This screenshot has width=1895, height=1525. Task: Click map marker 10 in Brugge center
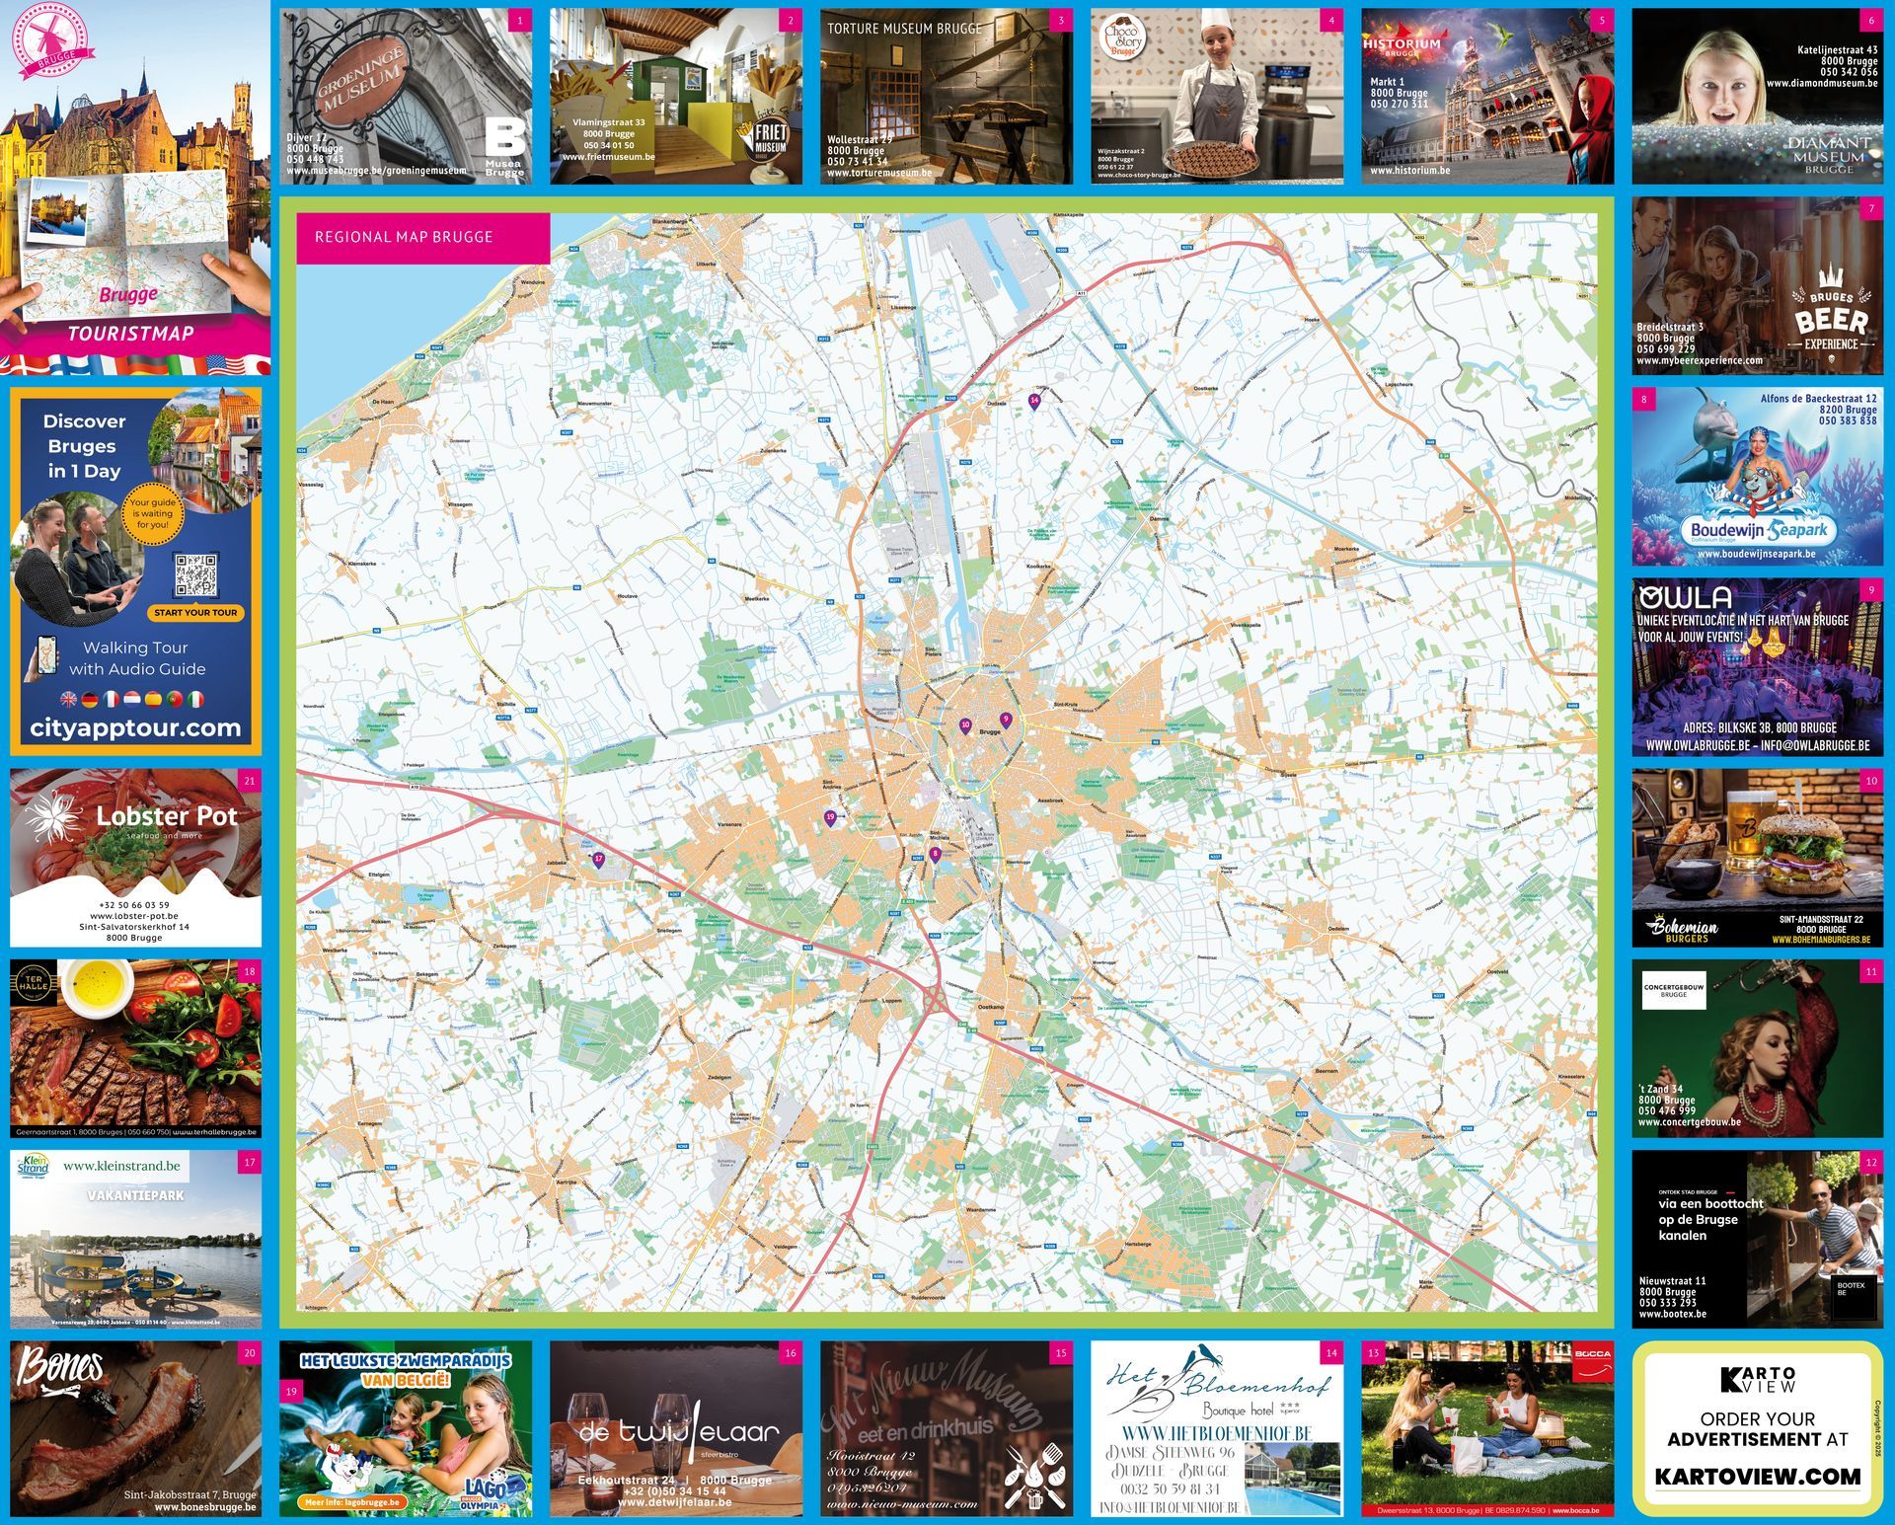(x=965, y=725)
